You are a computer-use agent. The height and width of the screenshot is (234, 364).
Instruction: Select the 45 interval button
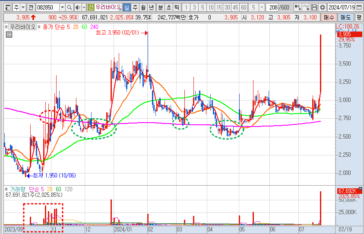[x=235, y=8]
